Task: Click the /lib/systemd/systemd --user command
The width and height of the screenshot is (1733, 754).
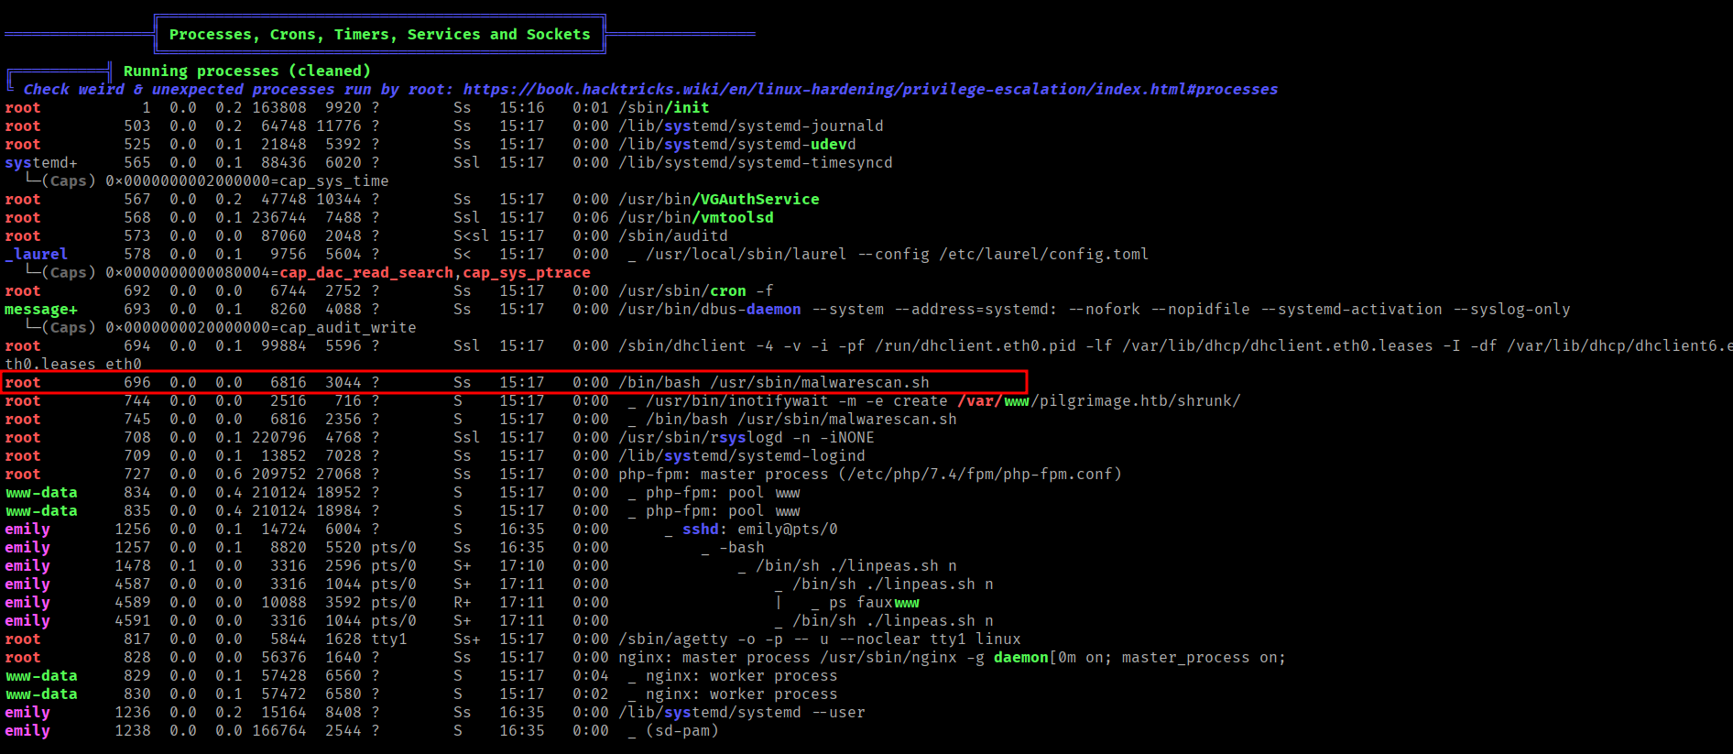Action: pos(742,712)
